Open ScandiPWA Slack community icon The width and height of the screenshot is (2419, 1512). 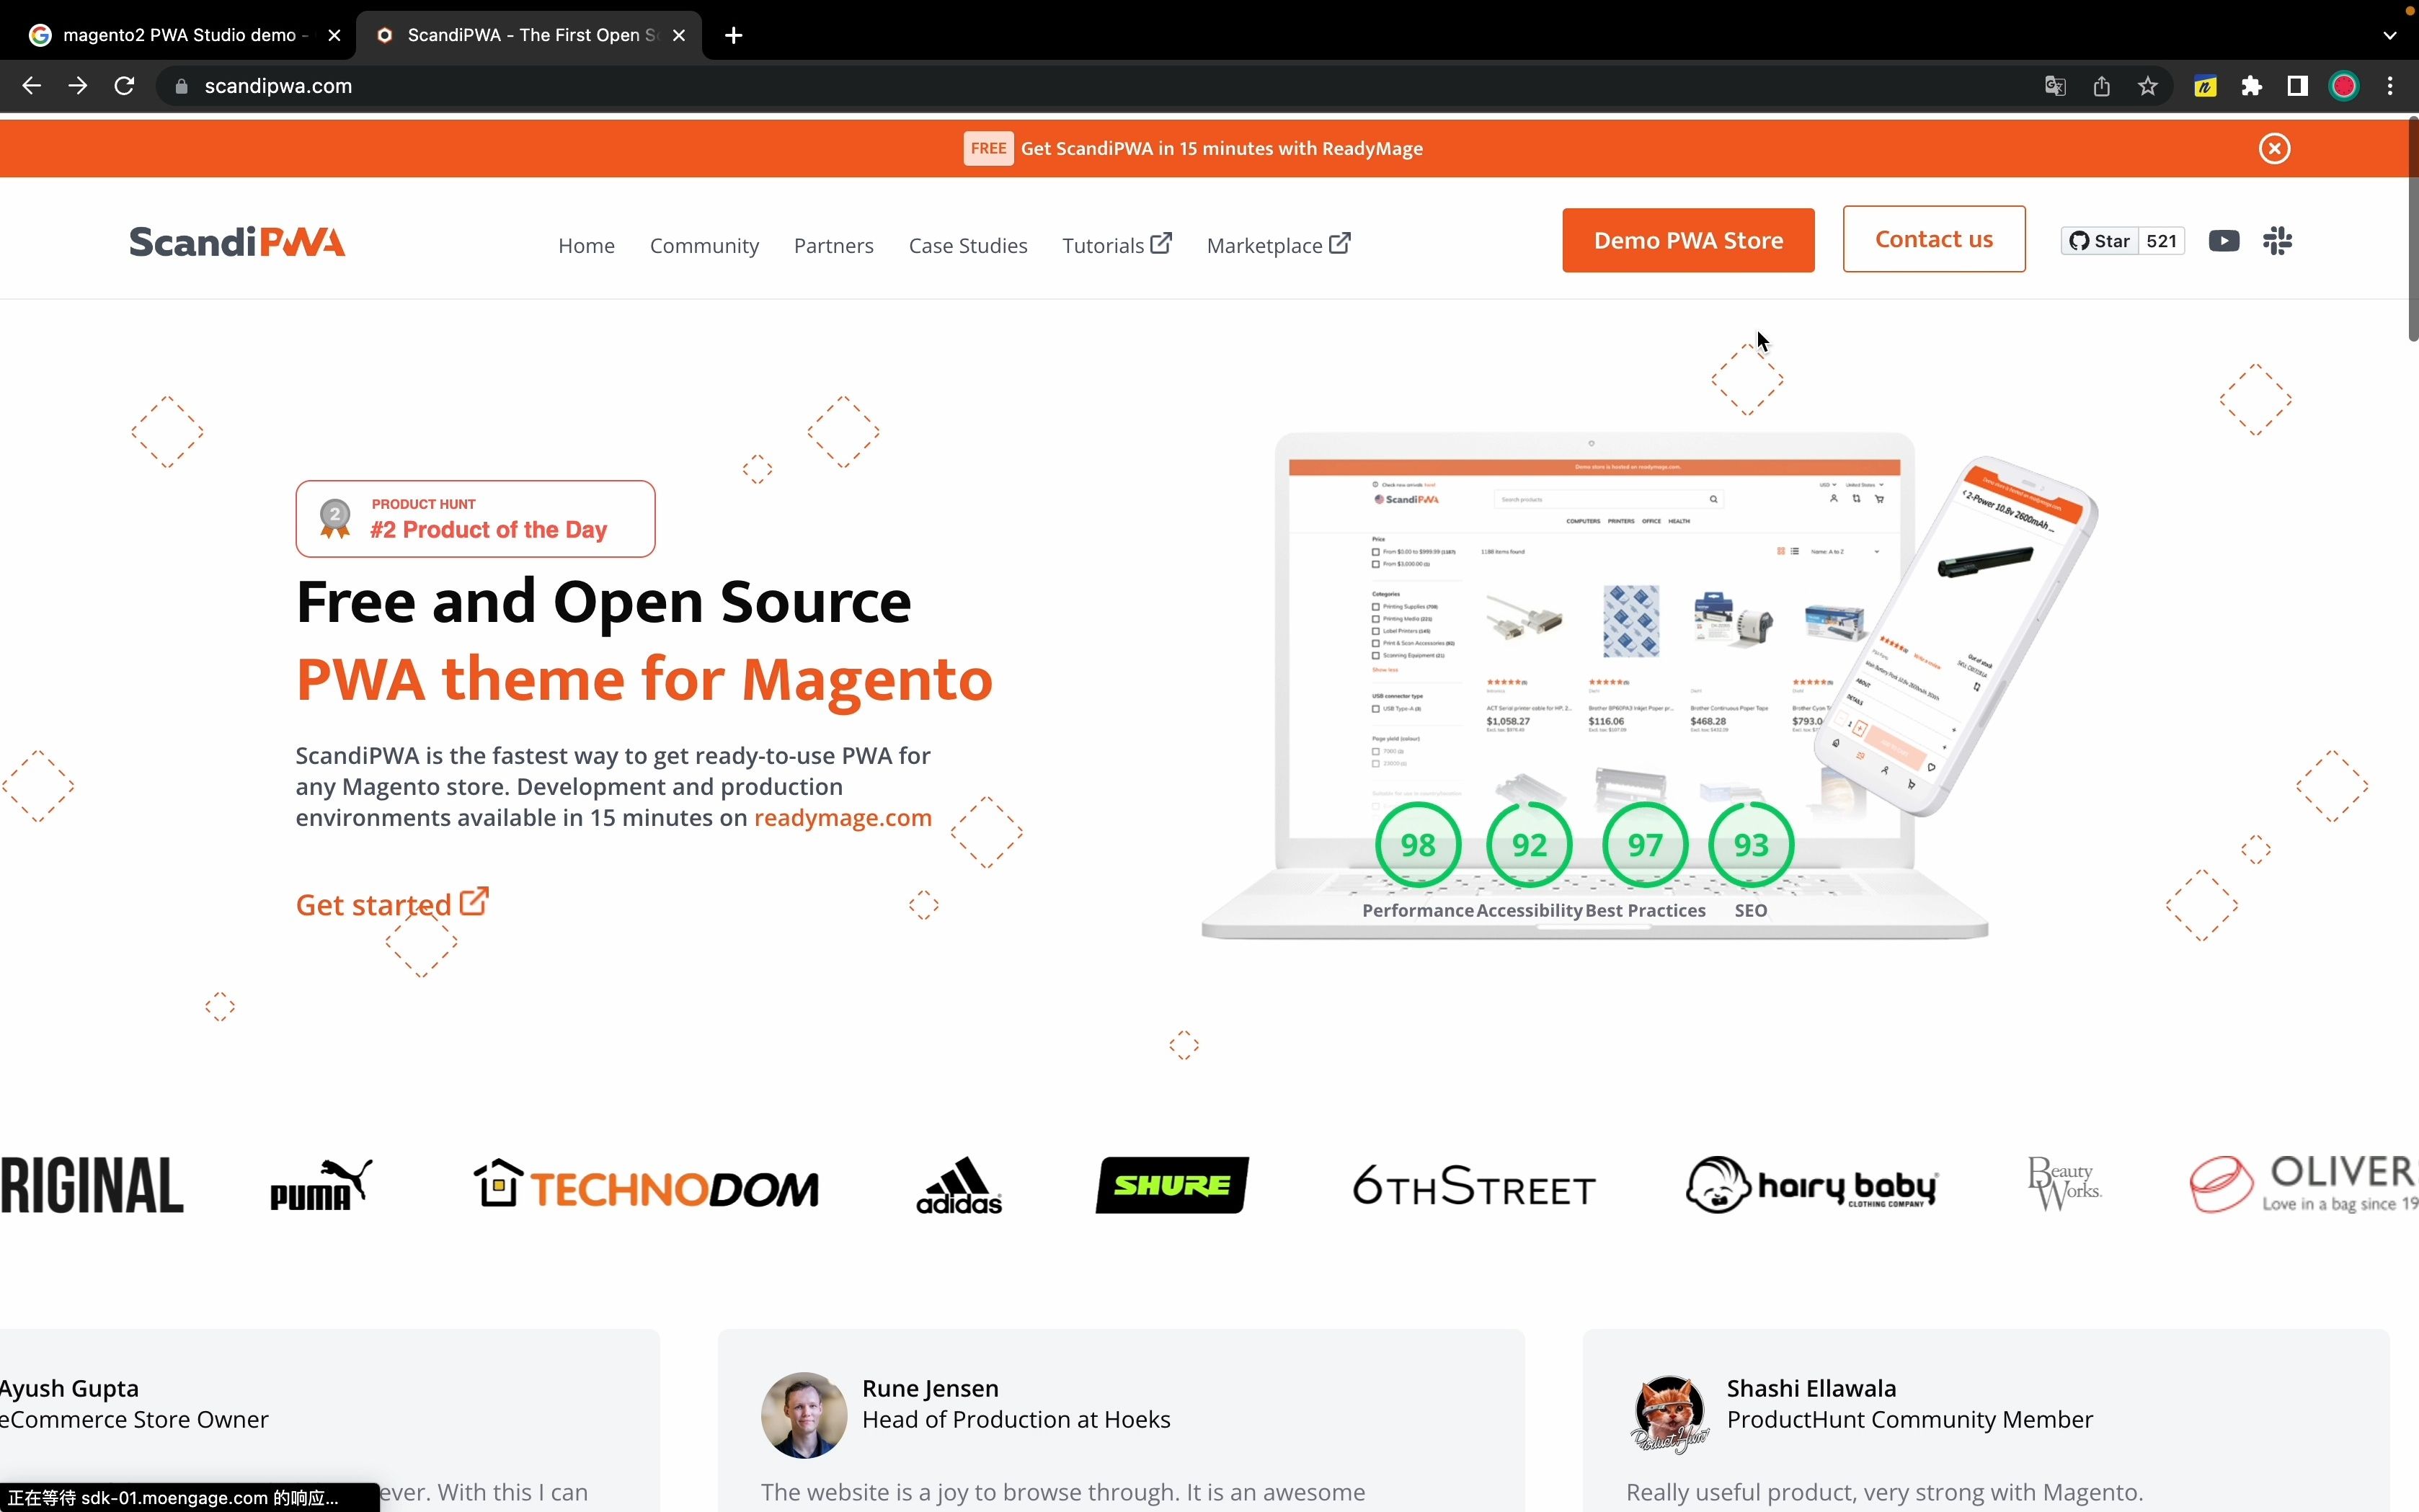click(2277, 241)
